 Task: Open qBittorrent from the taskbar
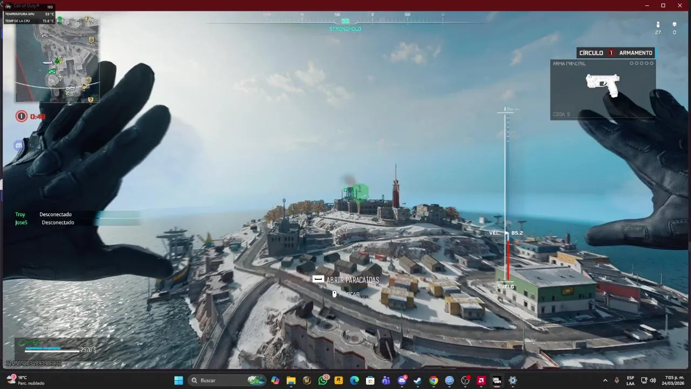click(449, 380)
